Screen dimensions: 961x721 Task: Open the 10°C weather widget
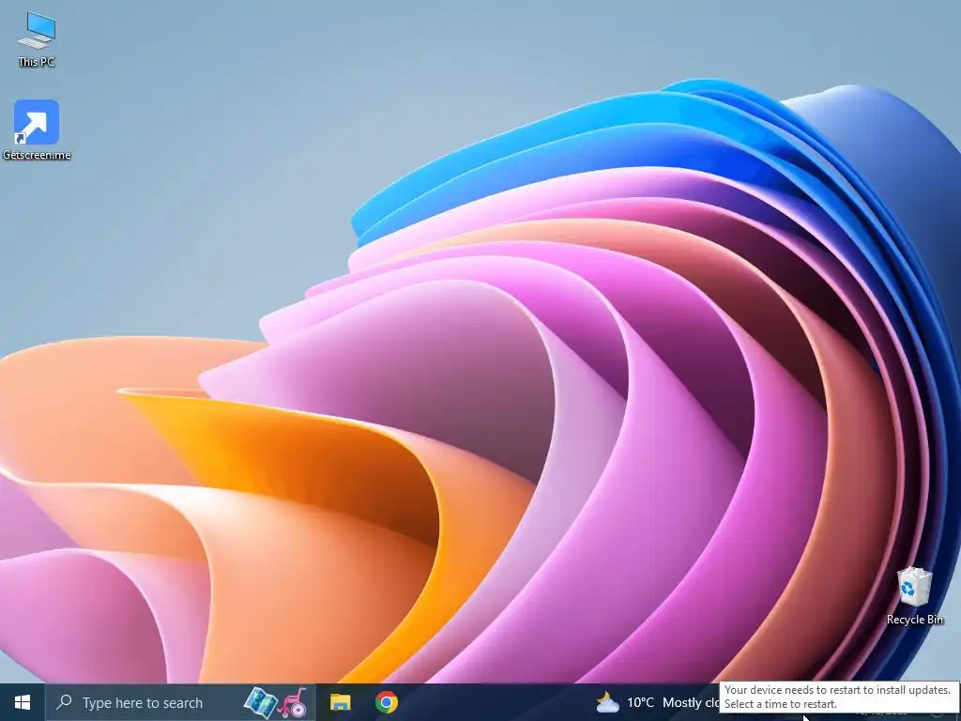click(658, 702)
